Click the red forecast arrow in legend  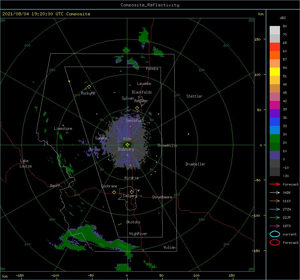tap(275, 184)
